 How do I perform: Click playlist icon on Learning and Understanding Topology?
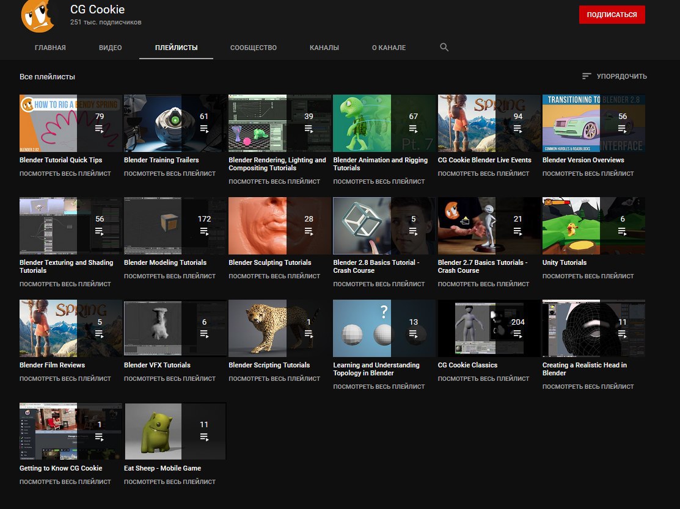(413, 334)
